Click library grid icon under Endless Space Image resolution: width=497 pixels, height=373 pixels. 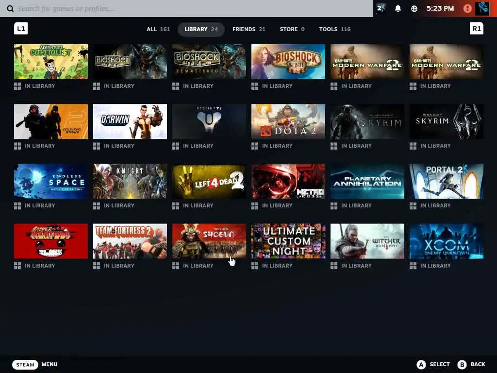click(17, 205)
